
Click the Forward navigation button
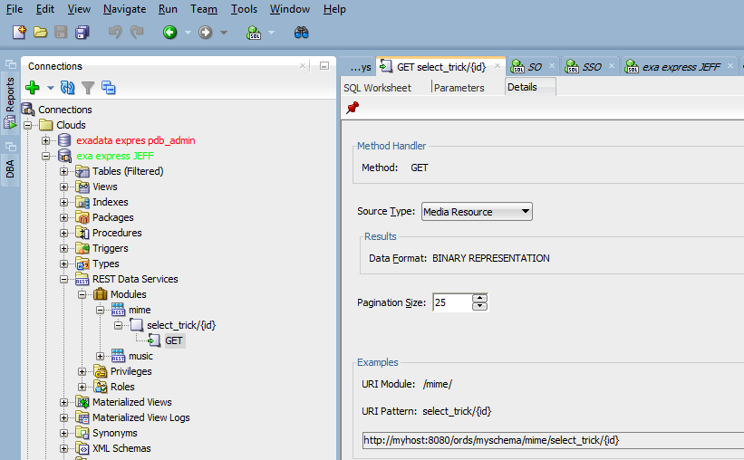pyautogui.click(x=206, y=33)
